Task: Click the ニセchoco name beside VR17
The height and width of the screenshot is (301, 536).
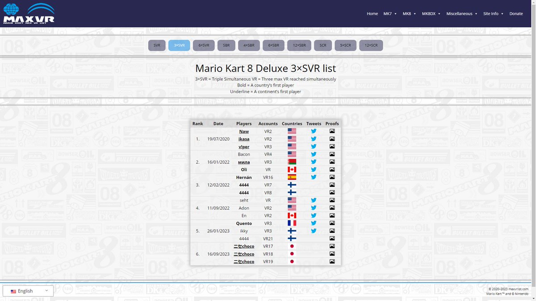Action: 244,246
